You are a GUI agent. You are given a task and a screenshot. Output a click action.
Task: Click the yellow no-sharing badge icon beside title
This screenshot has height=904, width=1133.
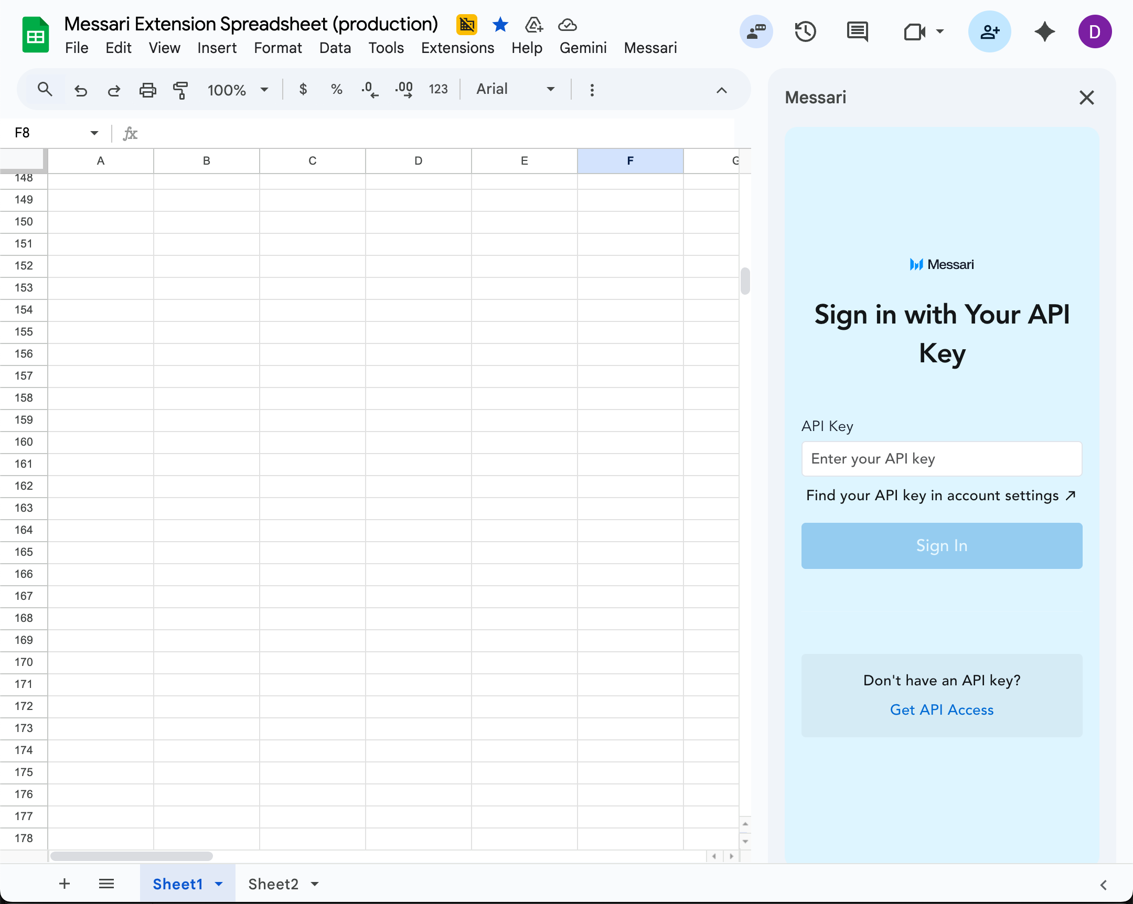point(466,24)
